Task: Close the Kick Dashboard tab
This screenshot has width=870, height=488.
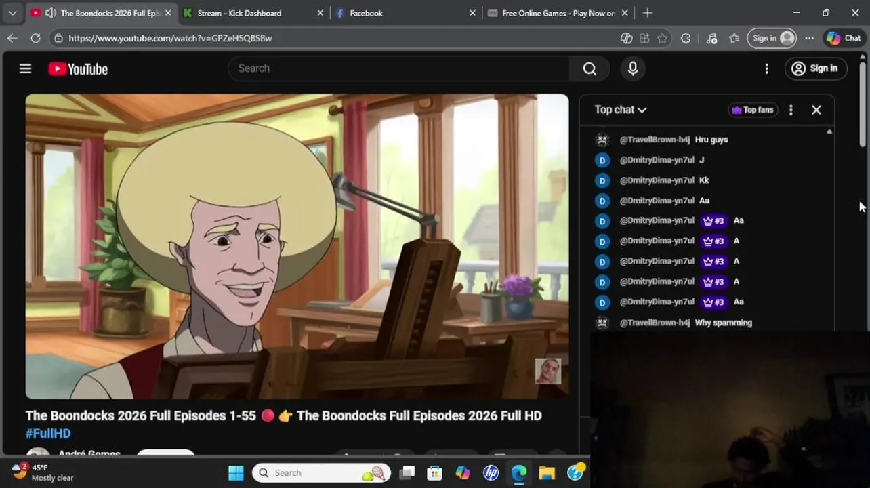Action: point(320,13)
